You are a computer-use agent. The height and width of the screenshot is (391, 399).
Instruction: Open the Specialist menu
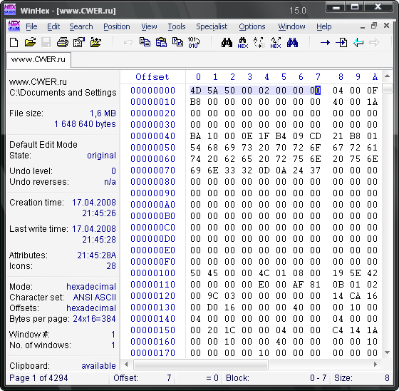click(212, 26)
